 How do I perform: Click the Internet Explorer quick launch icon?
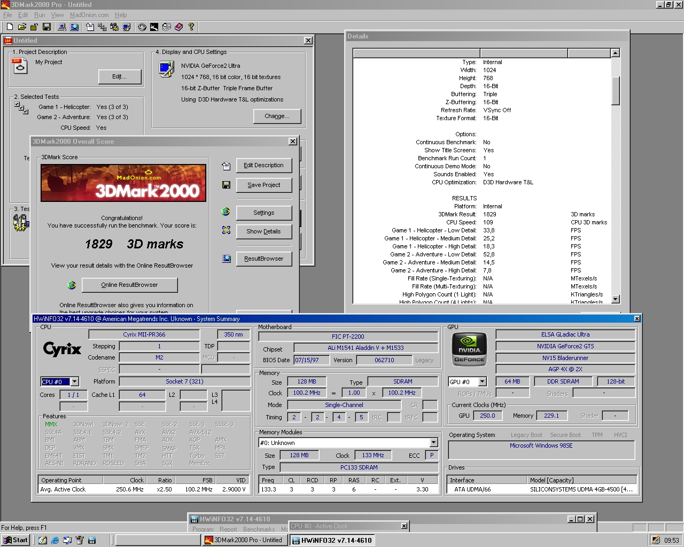pyautogui.click(x=55, y=540)
